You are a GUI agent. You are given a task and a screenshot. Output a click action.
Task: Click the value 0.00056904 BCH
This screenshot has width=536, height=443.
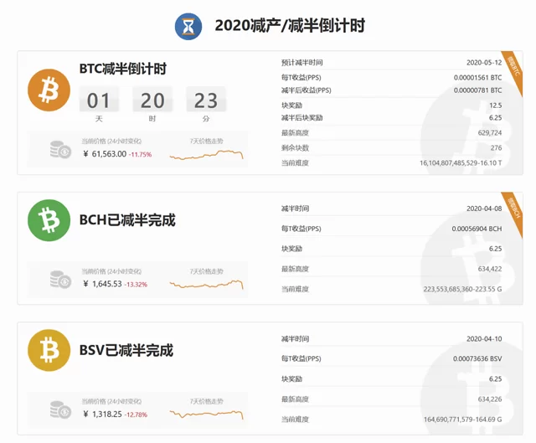(477, 229)
